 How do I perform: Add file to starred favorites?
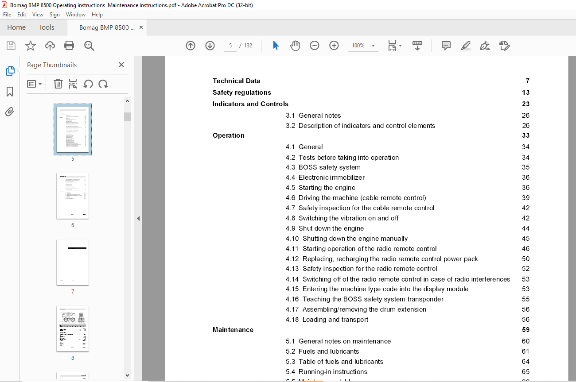30,46
